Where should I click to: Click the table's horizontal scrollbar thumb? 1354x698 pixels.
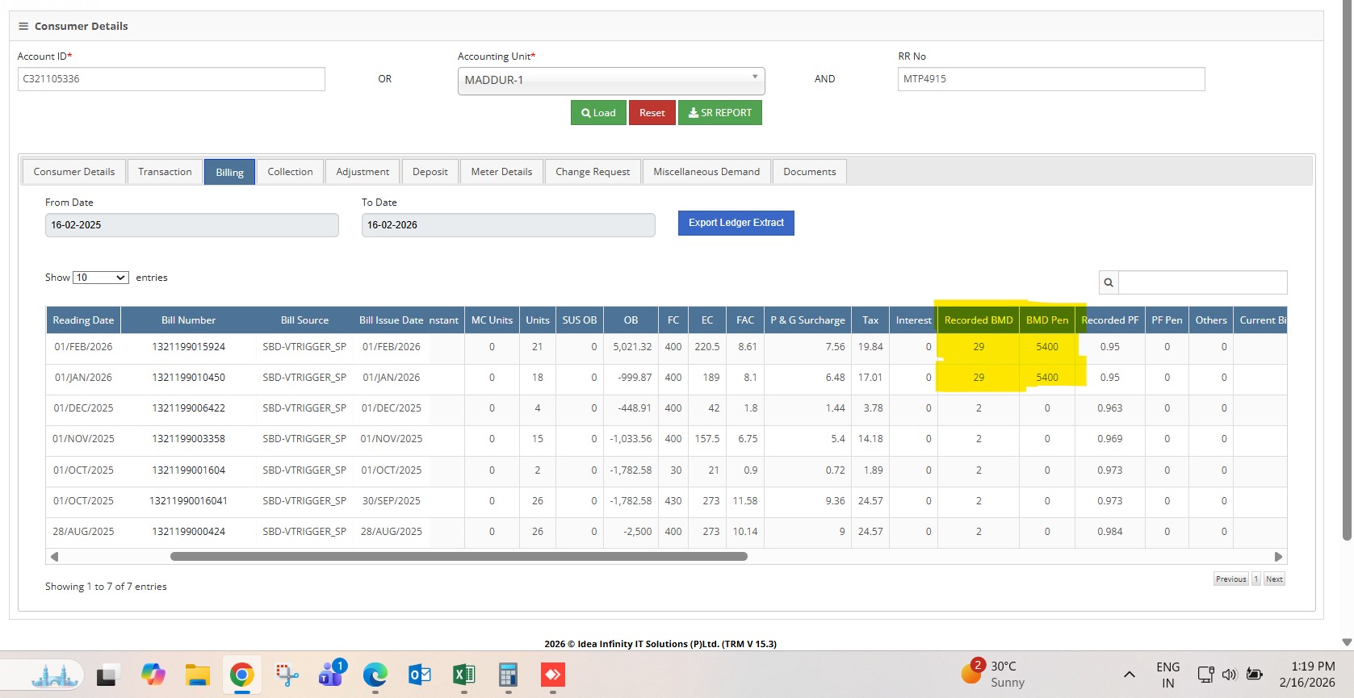(x=459, y=557)
